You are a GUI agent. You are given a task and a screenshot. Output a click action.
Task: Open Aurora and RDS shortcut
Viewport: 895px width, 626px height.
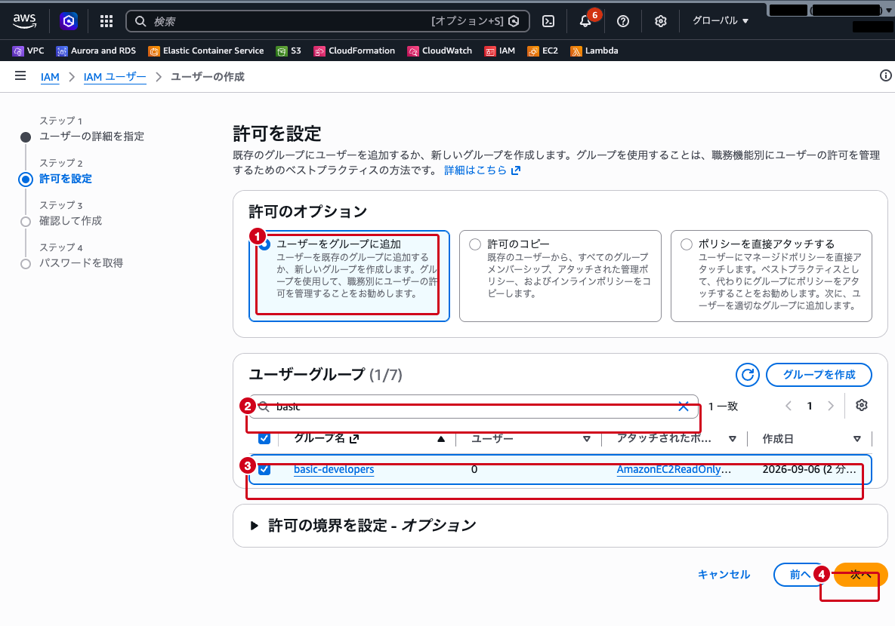pyautogui.click(x=96, y=51)
